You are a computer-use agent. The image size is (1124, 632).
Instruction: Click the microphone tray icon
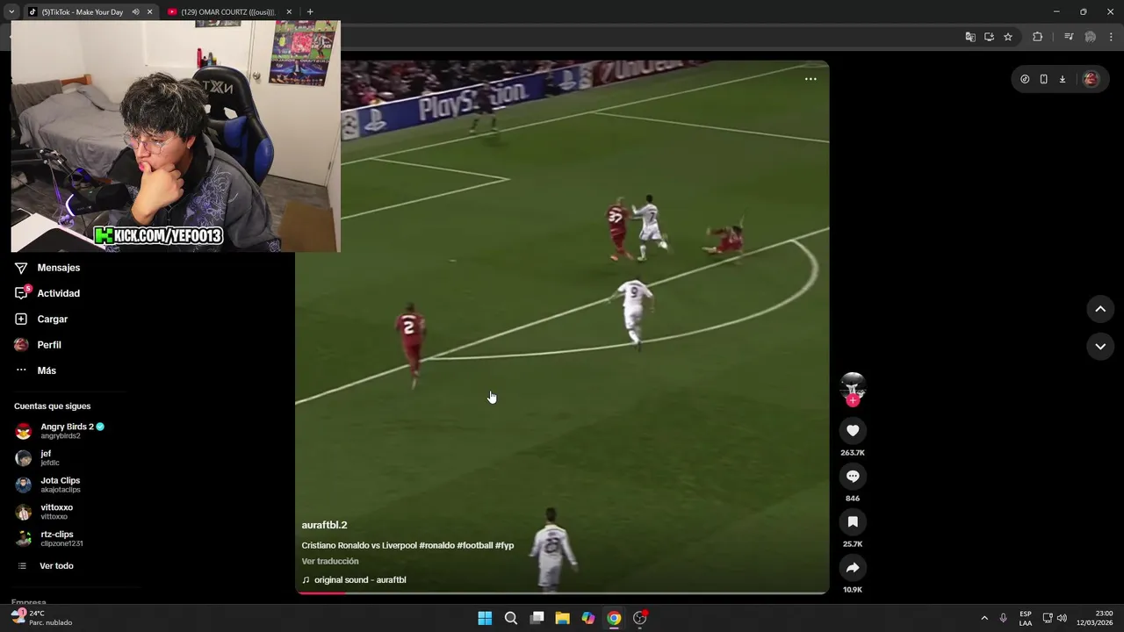tap(1003, 618)
